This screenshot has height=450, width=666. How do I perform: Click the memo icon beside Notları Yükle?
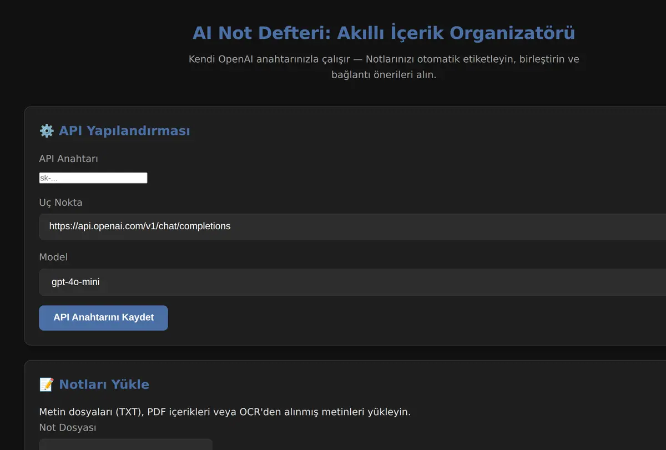click(47, 385)
